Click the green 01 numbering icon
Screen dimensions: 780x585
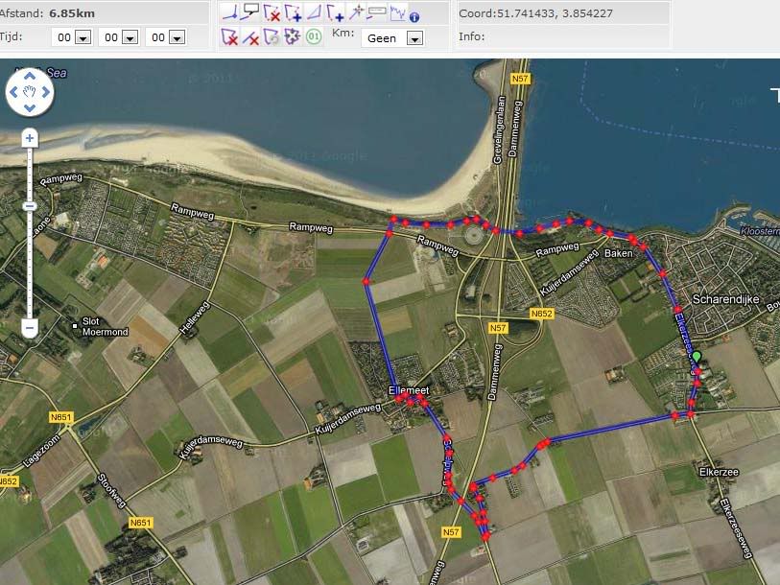point(314,37)
